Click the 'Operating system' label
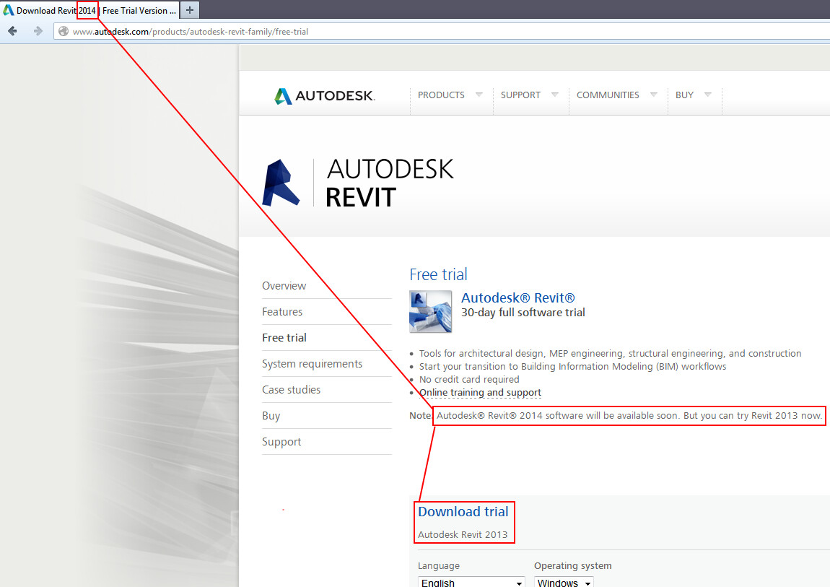Image resolution: width=830 pixels, height=587 pixels. click(x=573, y=566)
